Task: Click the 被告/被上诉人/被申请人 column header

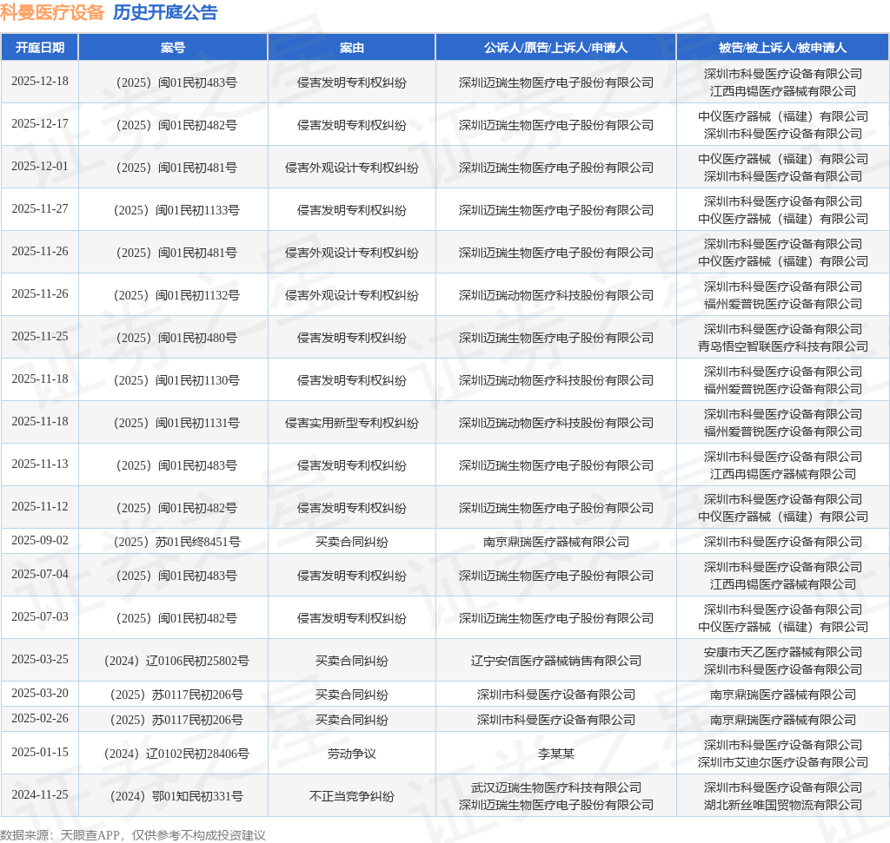Action: pos(783,48)
